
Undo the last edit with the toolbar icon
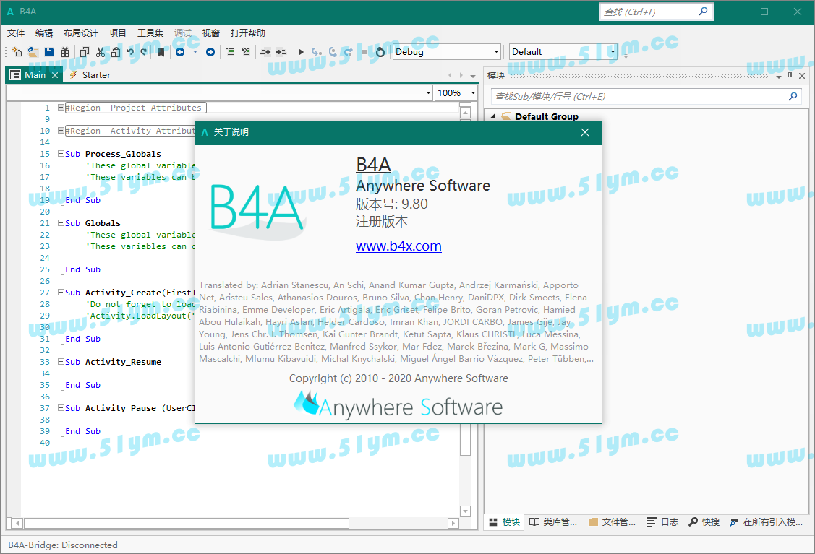point(130,51)
